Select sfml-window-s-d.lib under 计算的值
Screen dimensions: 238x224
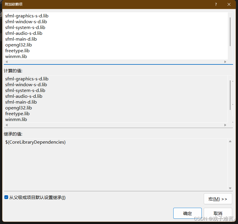point(26,84)
